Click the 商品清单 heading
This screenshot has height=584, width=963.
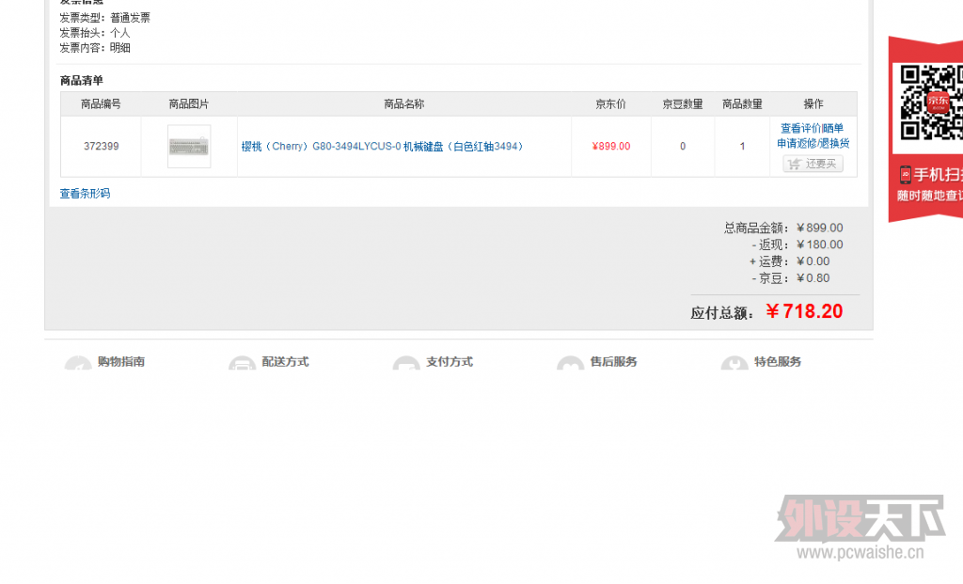click(81, 81)
